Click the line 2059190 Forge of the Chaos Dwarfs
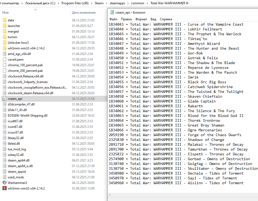 (x=175, y=135)
